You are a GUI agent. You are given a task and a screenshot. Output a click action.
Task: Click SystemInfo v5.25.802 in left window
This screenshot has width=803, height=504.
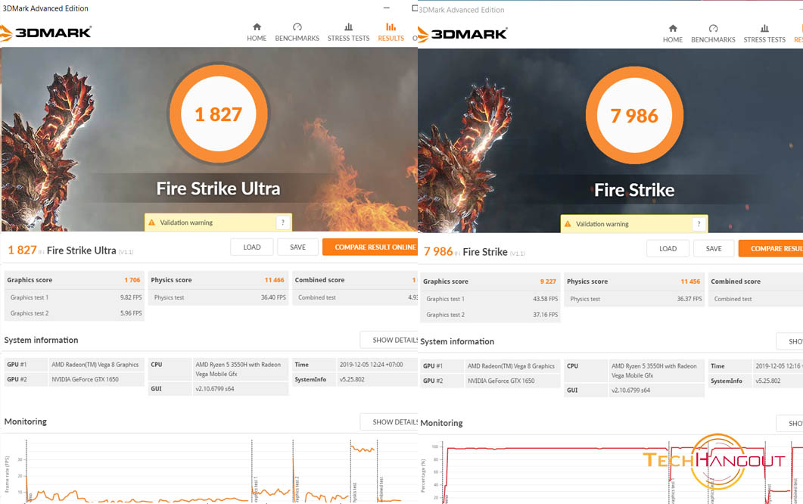[x=352, y=380]
